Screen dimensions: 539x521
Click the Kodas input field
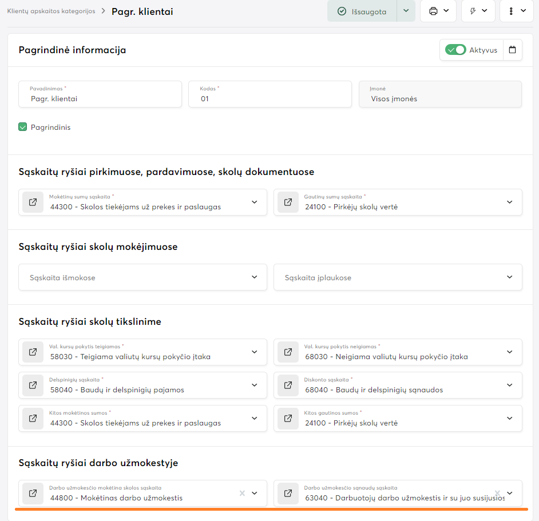pos(269,98)
